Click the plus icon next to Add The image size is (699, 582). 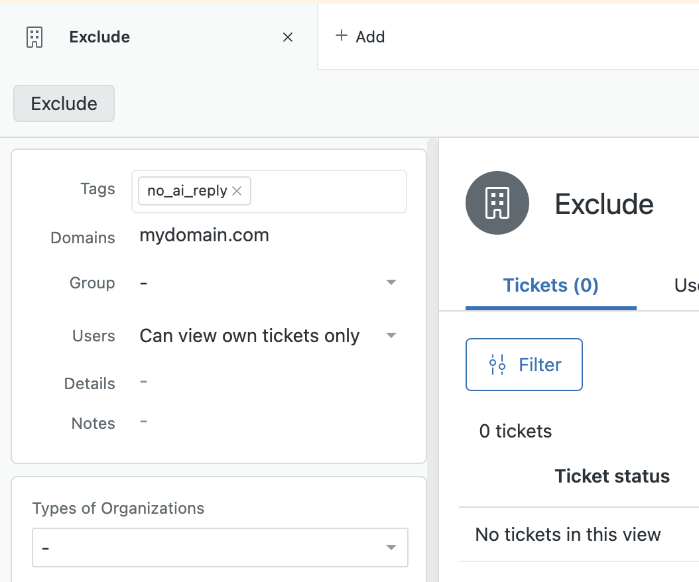pos(341,36)
